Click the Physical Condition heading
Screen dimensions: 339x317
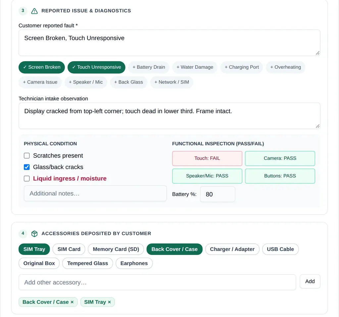pyautogui.click(x=50, y=144)
